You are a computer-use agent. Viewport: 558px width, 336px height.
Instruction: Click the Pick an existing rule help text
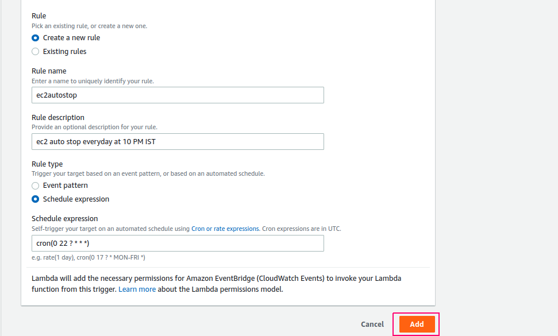click(89, 26)
